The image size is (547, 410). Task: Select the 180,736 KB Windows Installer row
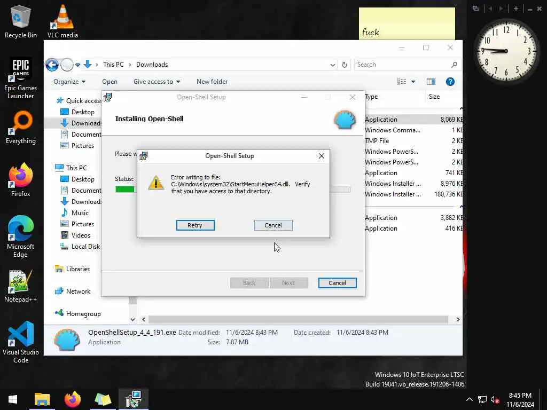[x=414, y=194]
